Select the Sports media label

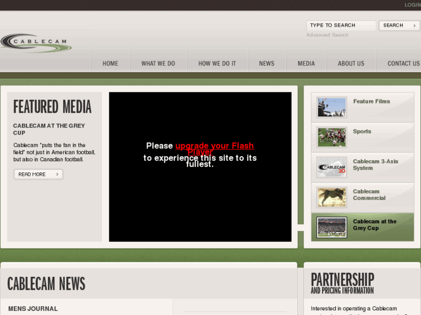(x=362, y=131)
